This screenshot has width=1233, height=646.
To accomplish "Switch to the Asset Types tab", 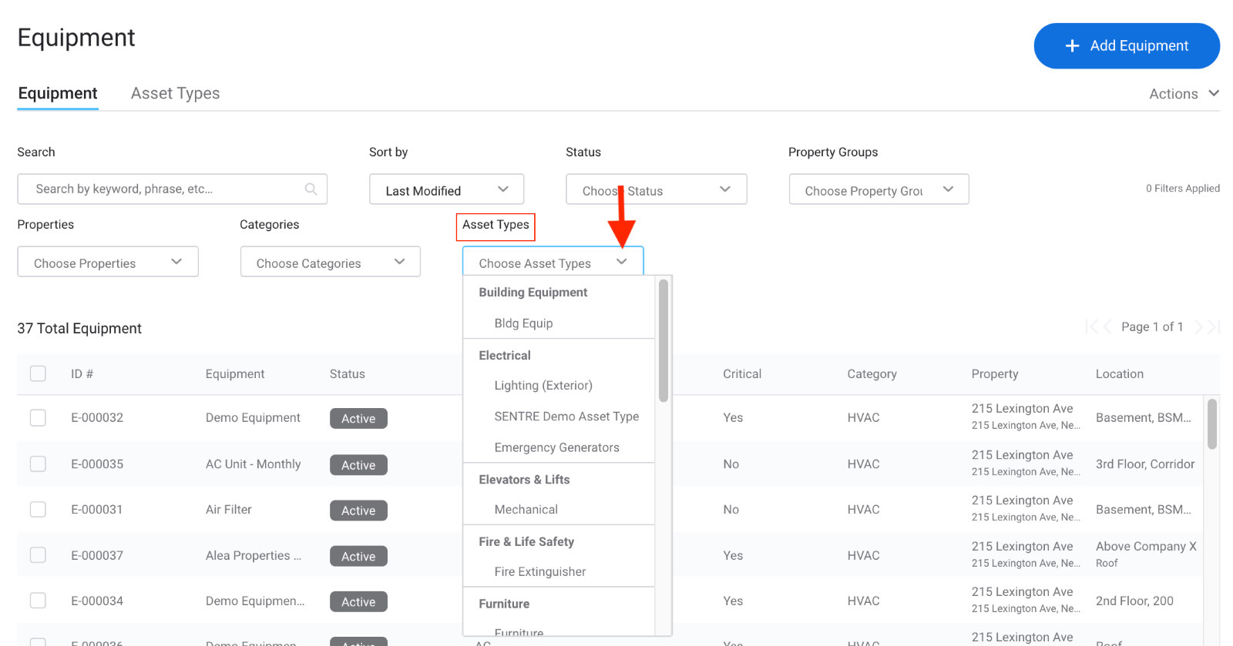I will click(x=175, y=94).
